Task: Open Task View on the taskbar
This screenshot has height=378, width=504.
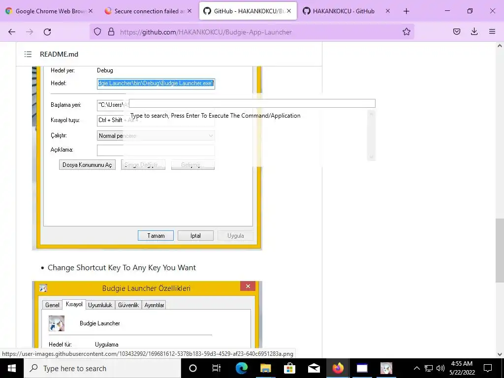Action: (x=217, y=368)
